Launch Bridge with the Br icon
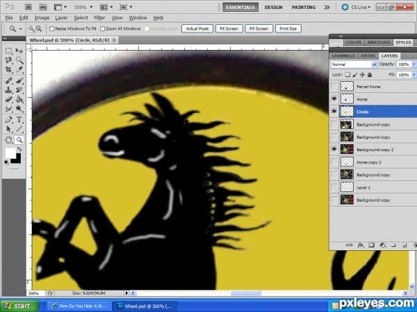Screen dimensions: 417x312 [x=28, y=7]
